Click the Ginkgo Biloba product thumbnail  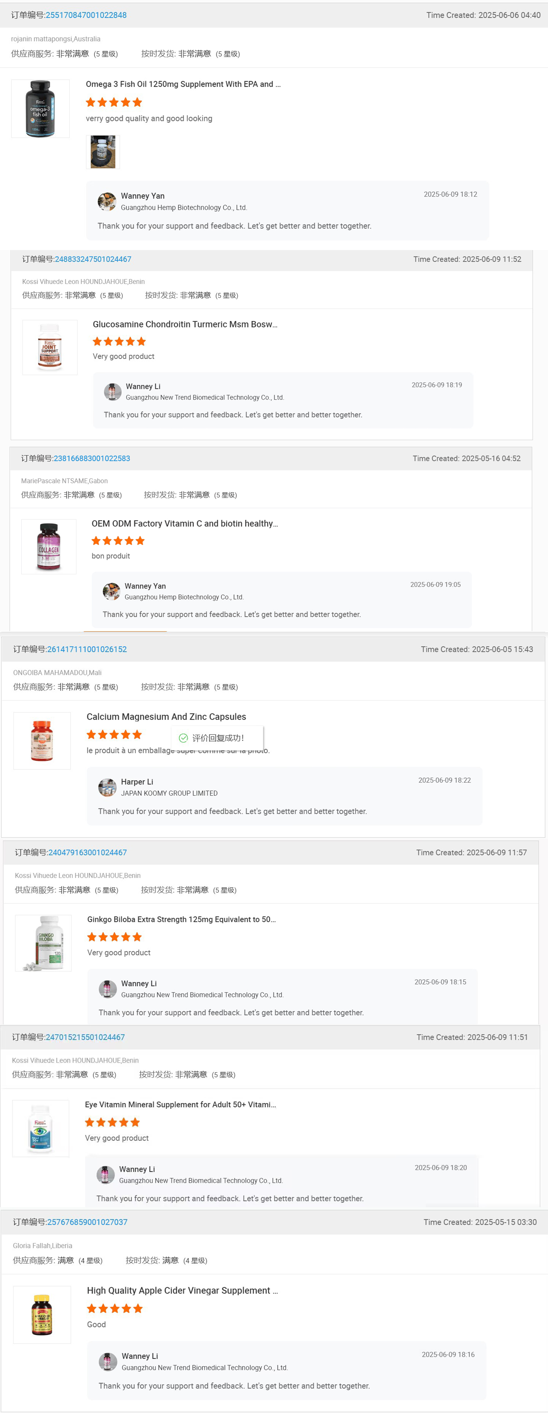[43, 942]
